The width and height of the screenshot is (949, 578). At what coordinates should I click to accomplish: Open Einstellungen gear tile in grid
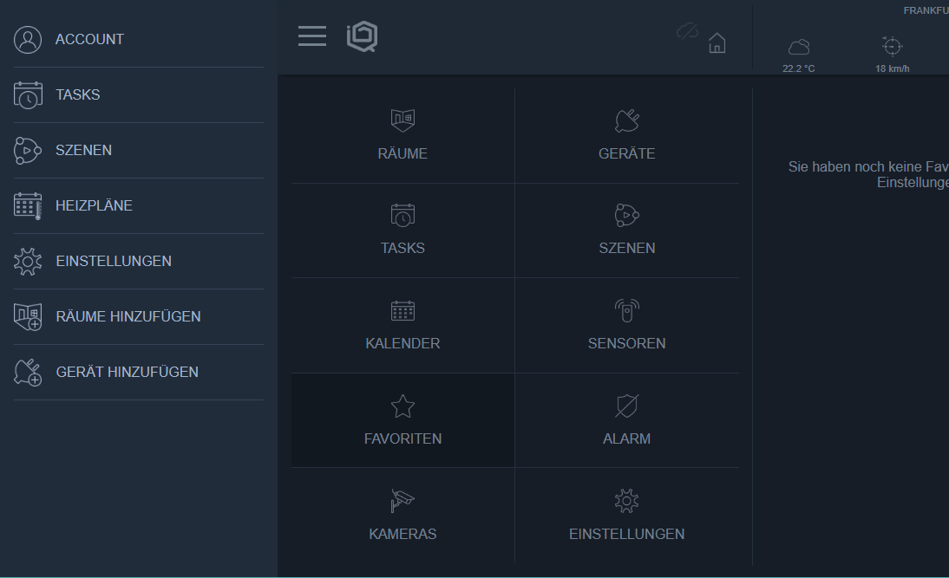click(x=626, y=516)
